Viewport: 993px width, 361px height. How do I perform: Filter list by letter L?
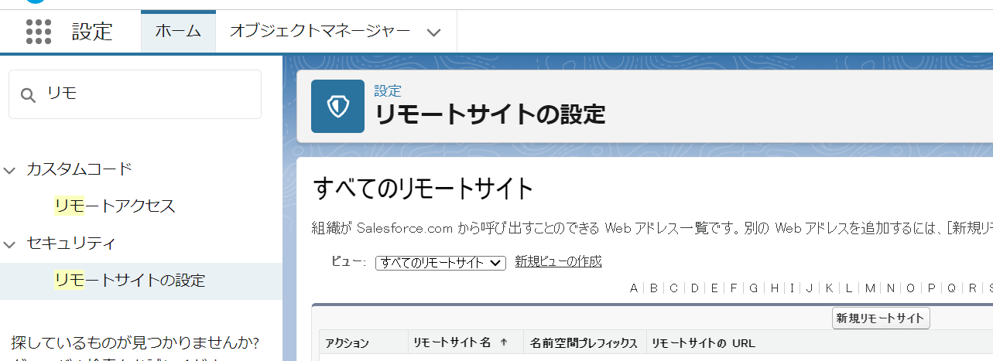pyautogui.click(x=849, y=288)
